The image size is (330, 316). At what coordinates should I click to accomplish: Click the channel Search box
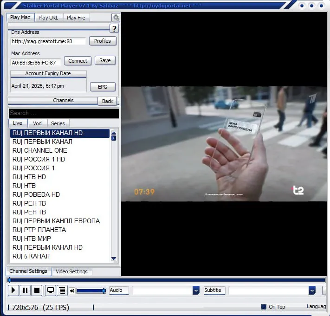point(64,113)
